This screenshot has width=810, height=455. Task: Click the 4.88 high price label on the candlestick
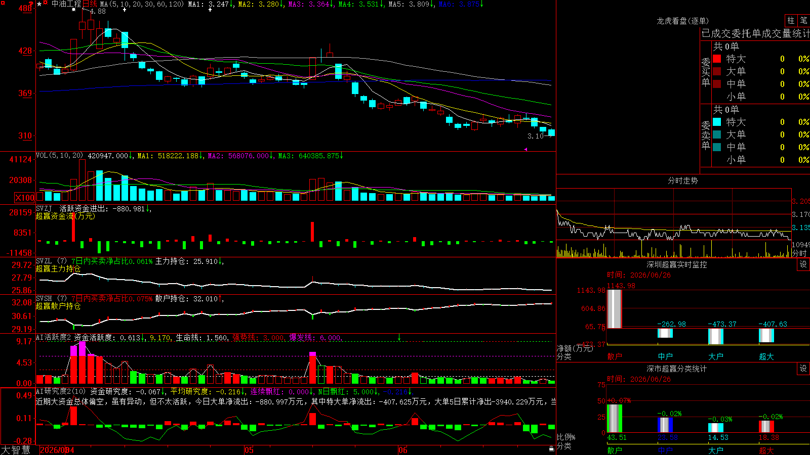pyautogui.click(x=98, y=11)
